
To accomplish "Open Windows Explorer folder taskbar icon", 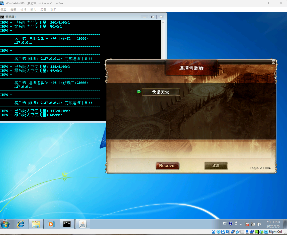I will click(x=36, y=224).
